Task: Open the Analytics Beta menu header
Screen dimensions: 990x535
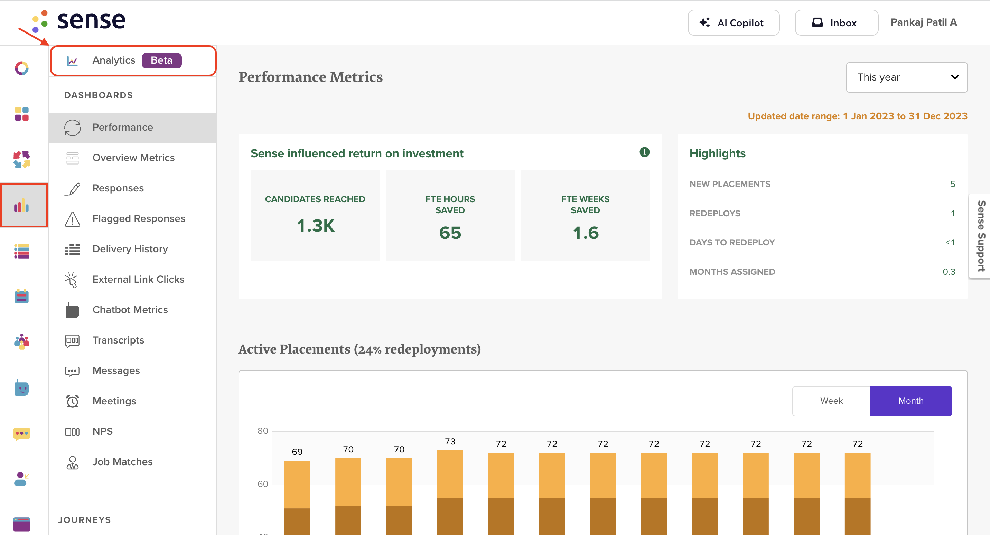Action: pos(133,61)
